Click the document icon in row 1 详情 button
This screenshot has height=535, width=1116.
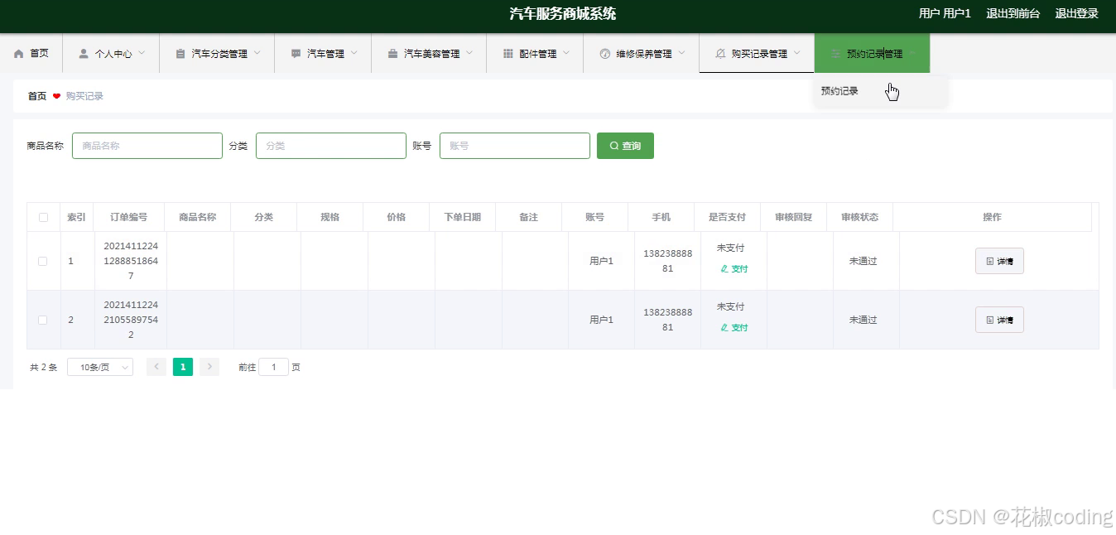(x=990, y=261)
